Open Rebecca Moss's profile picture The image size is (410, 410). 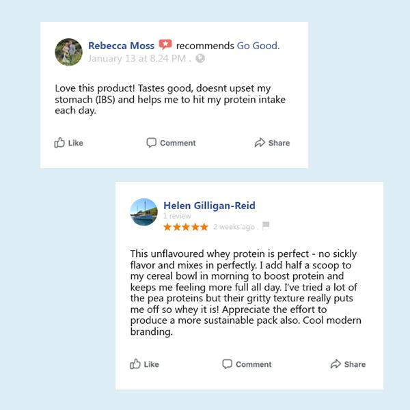coord(68,52)
